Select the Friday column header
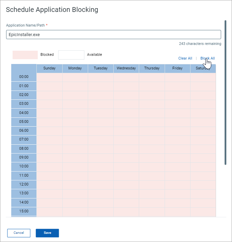The height and width of the screenshot is (242, 232). [177, 68]
